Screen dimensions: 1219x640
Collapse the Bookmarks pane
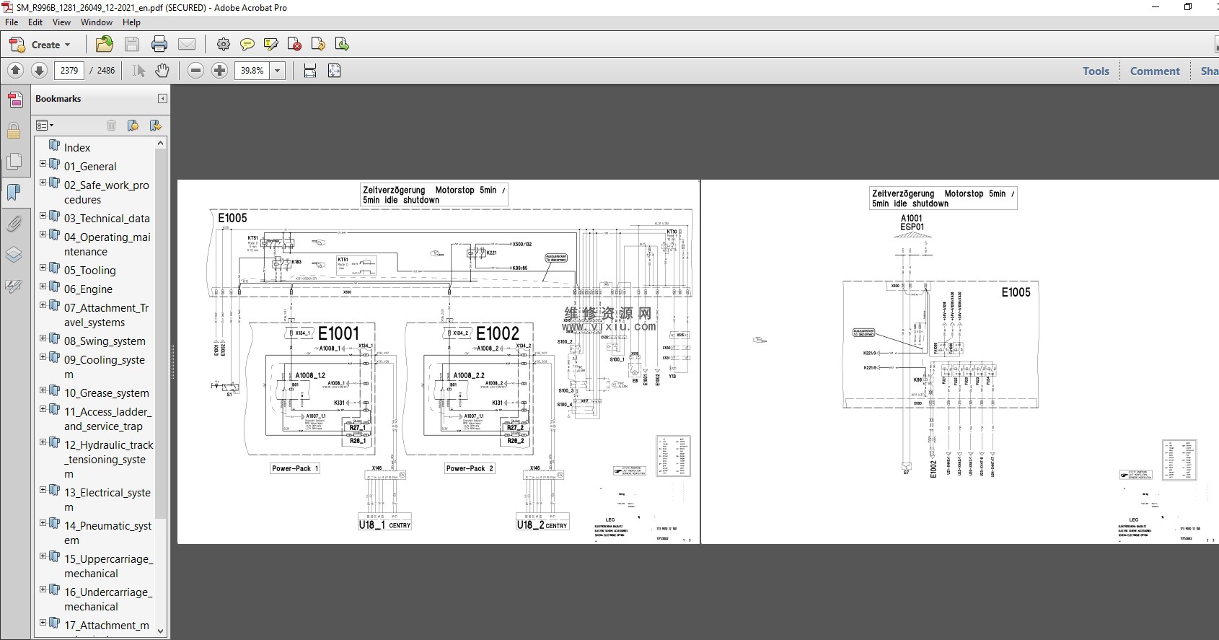point(162,99)
